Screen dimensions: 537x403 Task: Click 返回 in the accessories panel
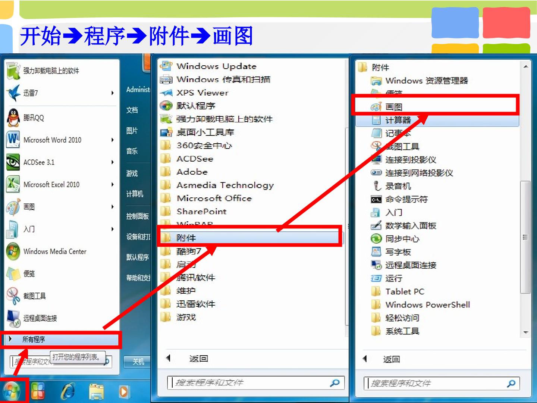coord(392,359)
